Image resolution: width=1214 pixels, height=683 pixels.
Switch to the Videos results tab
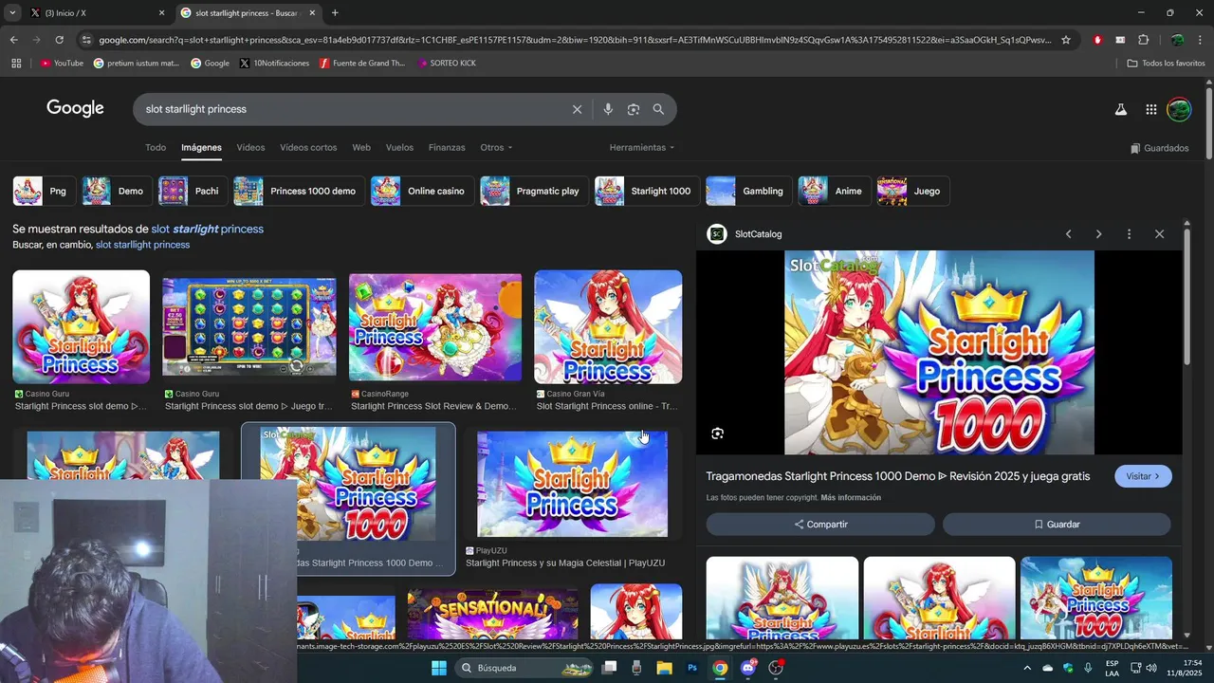point(250,148)
